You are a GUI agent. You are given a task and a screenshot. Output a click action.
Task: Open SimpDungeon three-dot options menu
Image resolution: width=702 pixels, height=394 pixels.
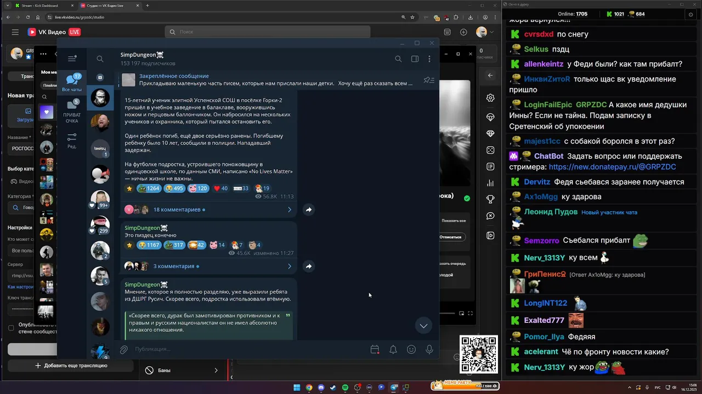click(x=429, y=59)
